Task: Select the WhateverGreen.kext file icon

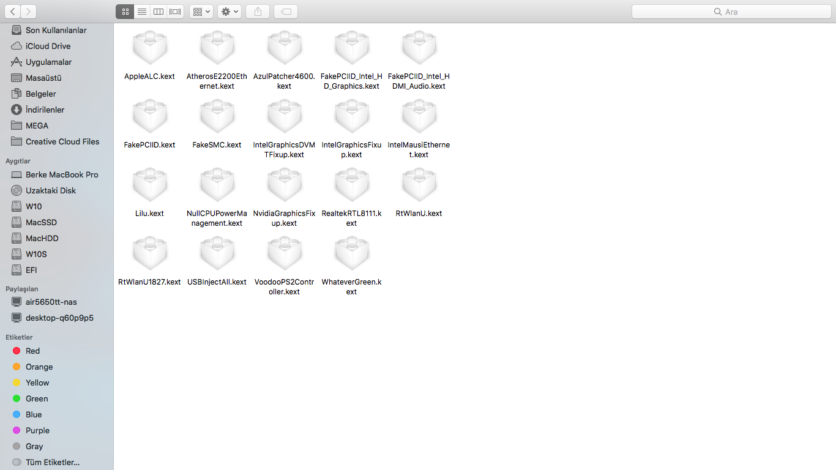Action: pos(352,254)
